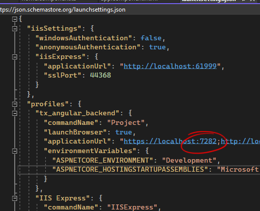The width and height of the screenshot is (260, 211).
Task: Click the "tx_angular_backend" key text
Action: pyautogui.click(x=78, y=113)
